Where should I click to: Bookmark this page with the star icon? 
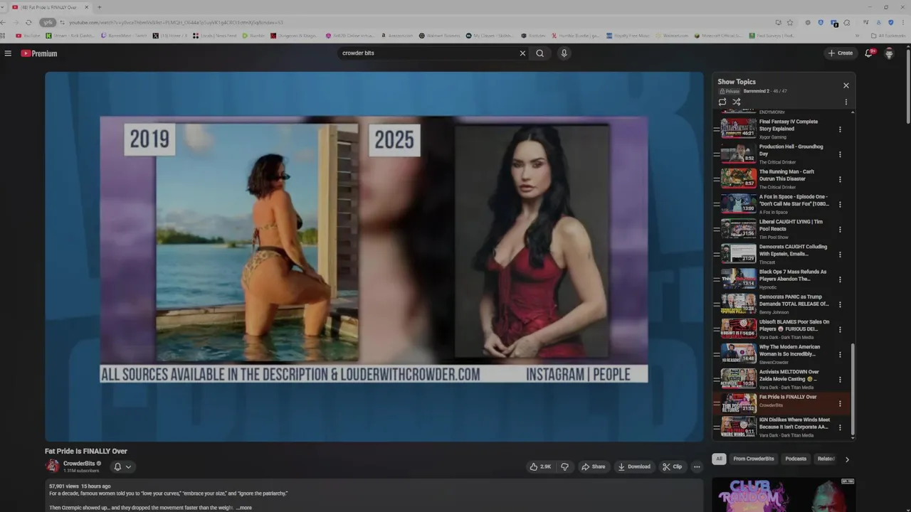pyautogui.click(x=790, y=22)
